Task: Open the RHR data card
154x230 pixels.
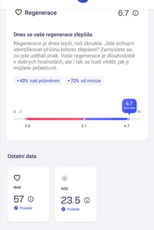Action: pos(28,194)
